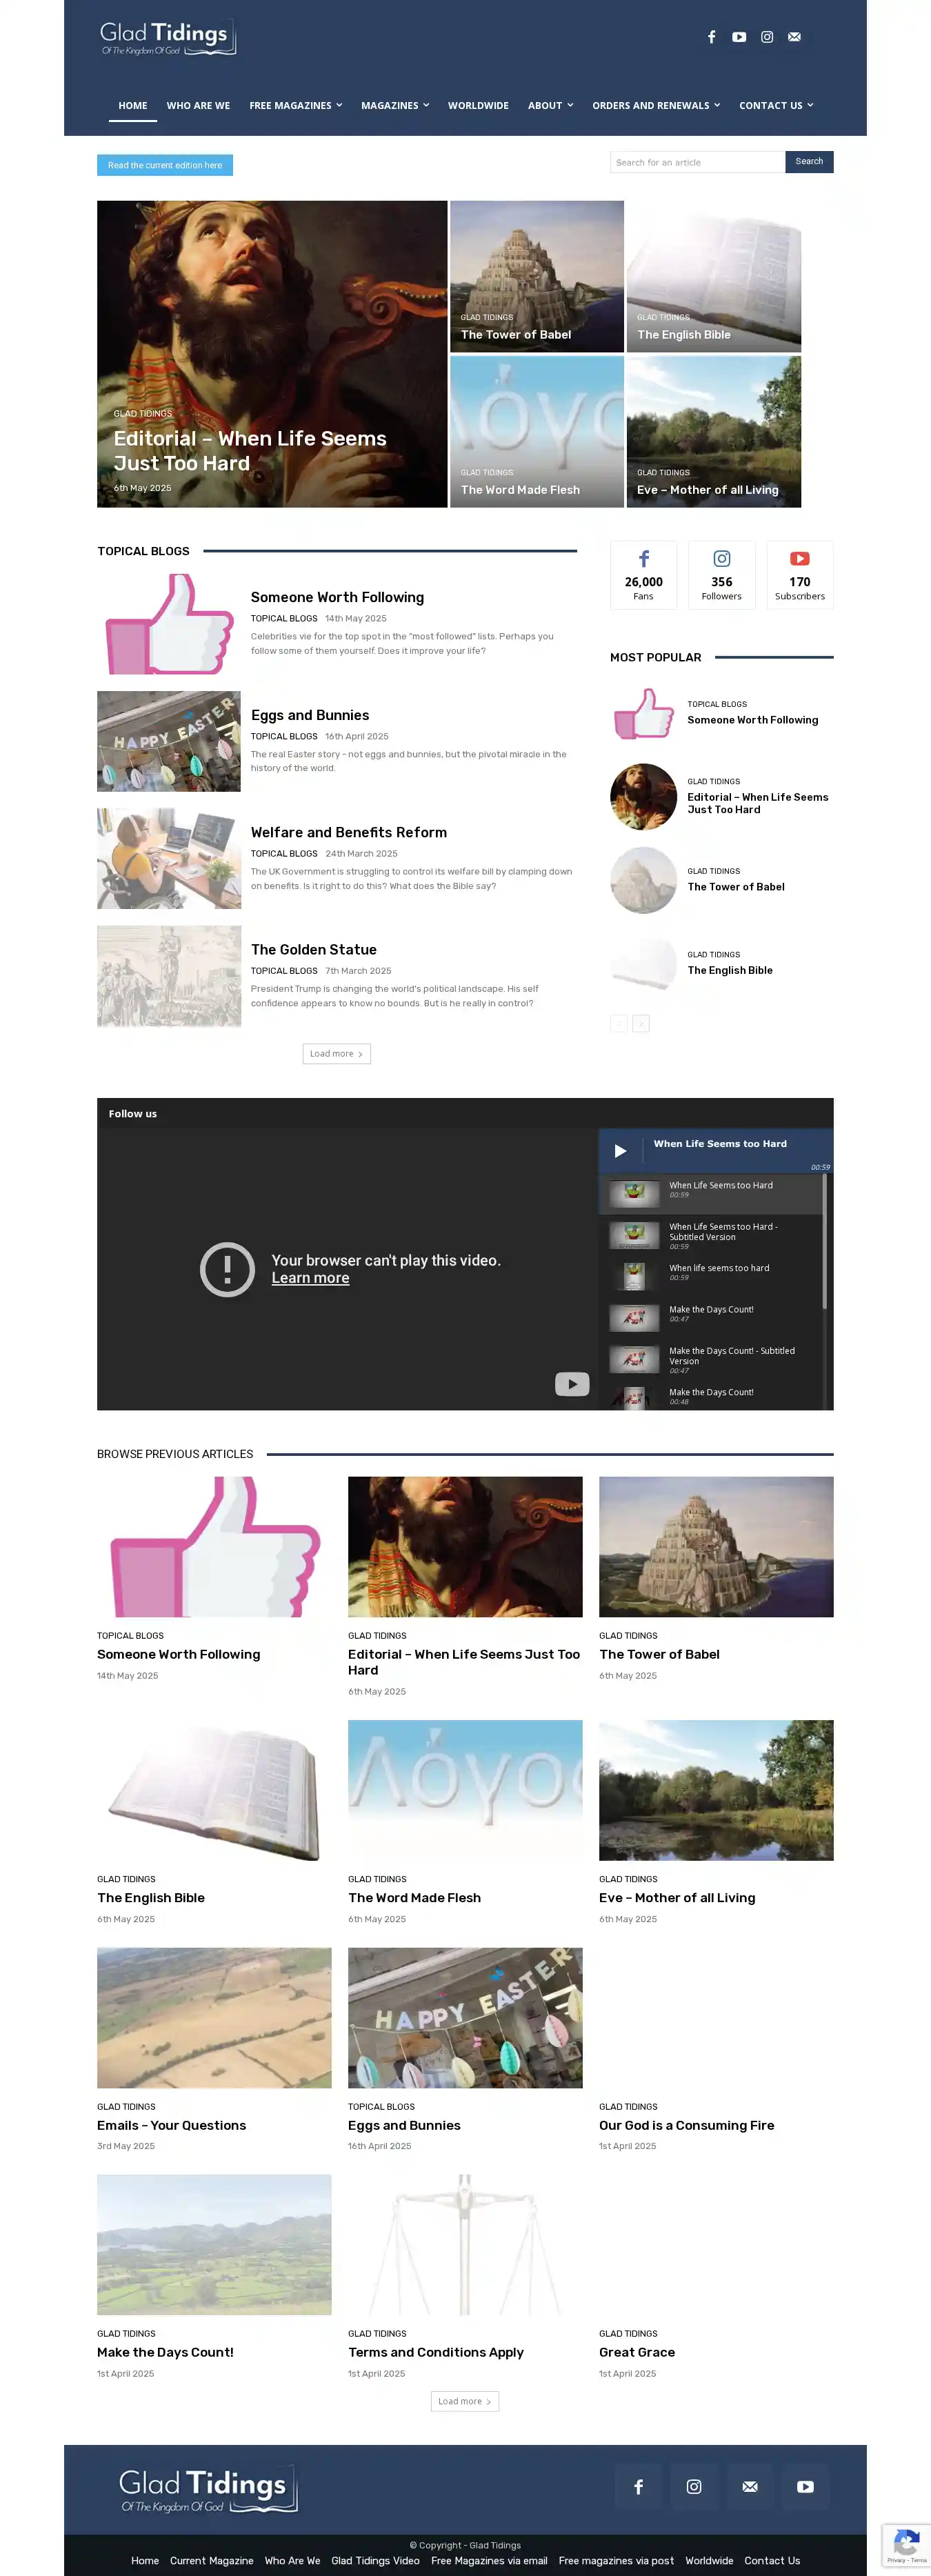Expand the Free Magazines dropdown menu
Viewport: 931px width, 2576px height.
295,106
